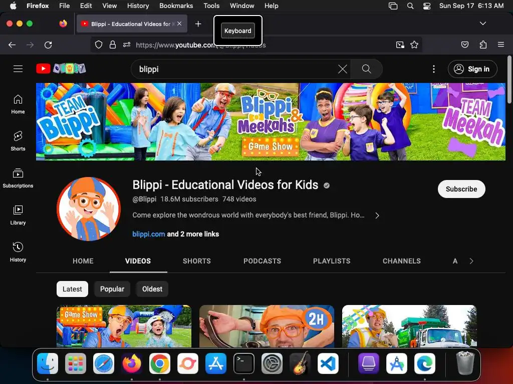Open the YouTube guide hamburger menu
This screenshot has width=513, height=384.
click(18, 69)
